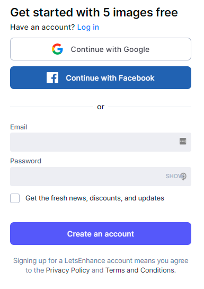204x289 pixels.
Task: Open the password manager icon in Email field
Action: pos(183,142)
